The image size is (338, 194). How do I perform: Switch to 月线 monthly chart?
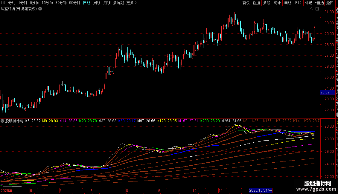pos(107,3)
